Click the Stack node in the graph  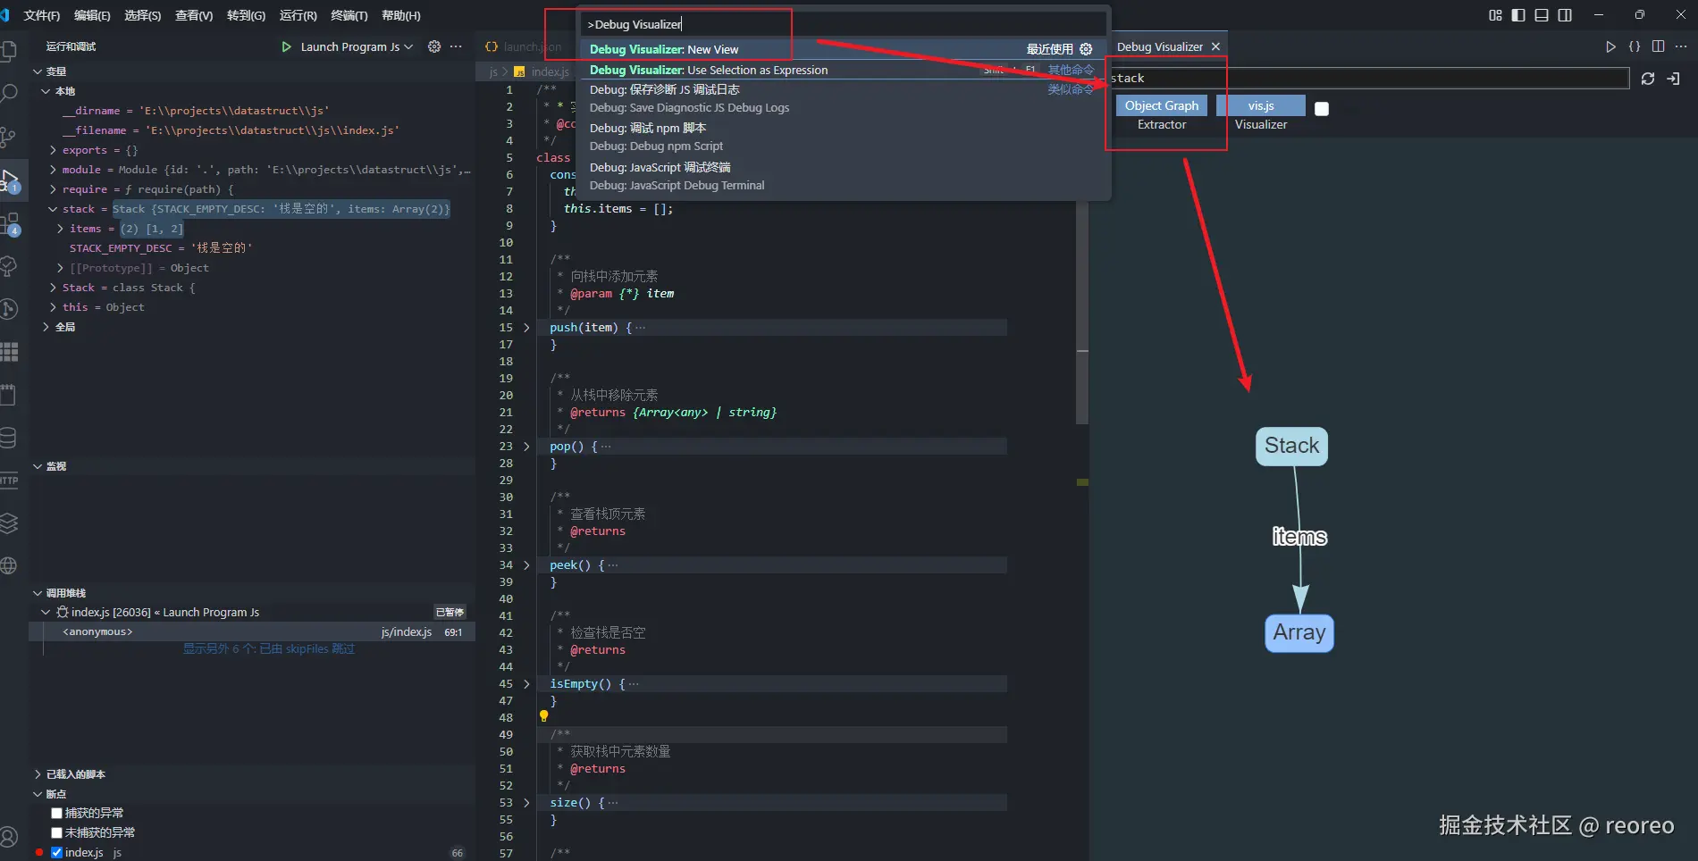click(x=1291, y=446)
